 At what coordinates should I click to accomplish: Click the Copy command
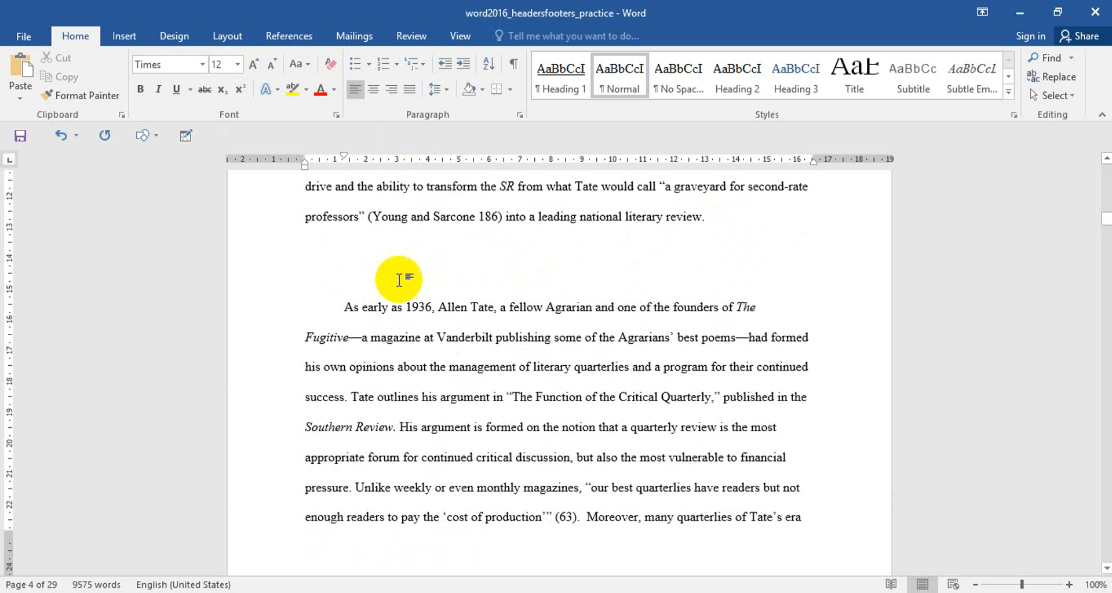[x=59, y=77]
